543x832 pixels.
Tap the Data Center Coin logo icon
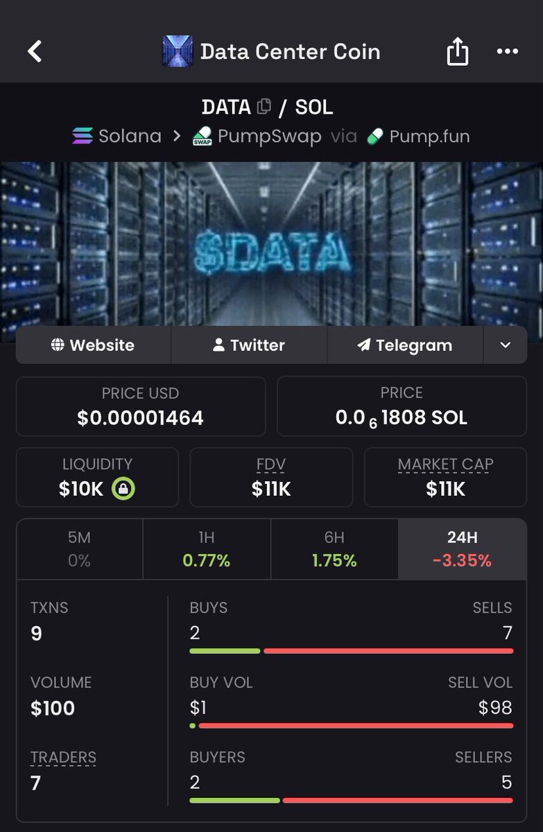click(x=178, y=51)
